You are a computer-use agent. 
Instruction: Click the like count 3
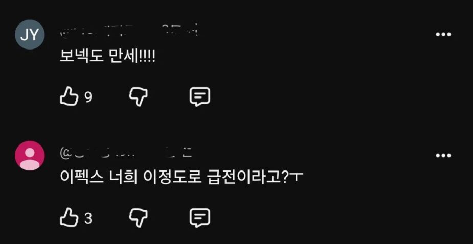click(x=88, y=218)
